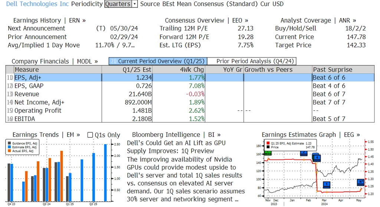Click the blue N+ marker on graph
The image size is (380, 207).
(x=361, y=182)
